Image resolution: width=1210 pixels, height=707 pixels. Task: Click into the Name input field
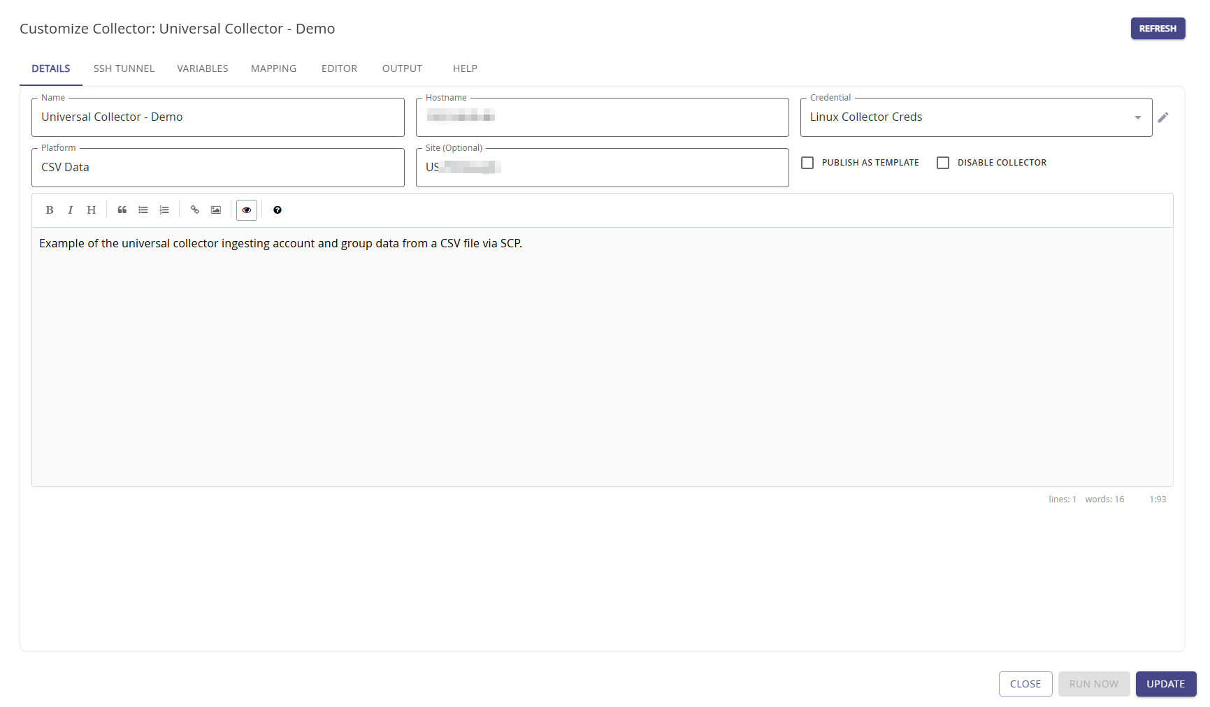(217, 117)
